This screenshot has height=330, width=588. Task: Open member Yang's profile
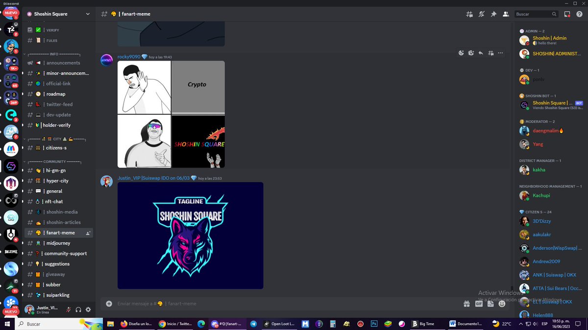click(550, 144)
